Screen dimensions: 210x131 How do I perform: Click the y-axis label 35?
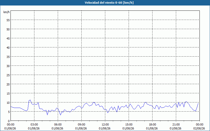coord(8,57)
